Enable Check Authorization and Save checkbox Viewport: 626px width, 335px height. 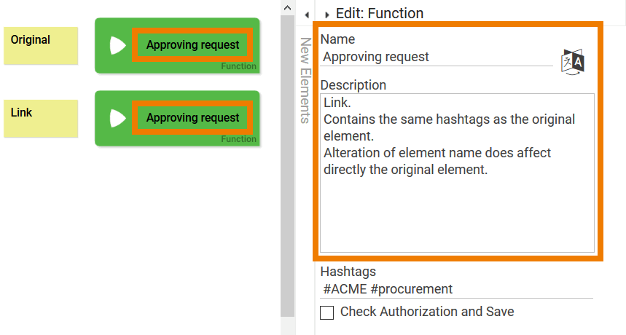(327, 312)
